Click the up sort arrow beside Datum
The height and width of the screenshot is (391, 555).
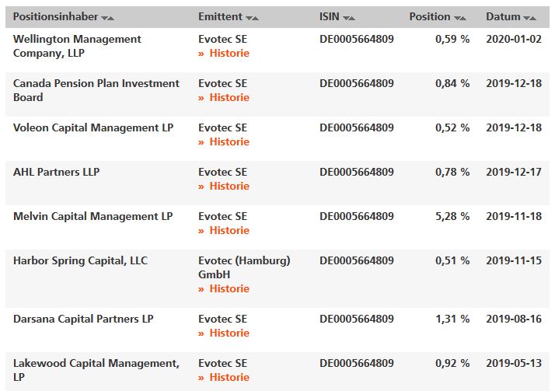click(533, 18)
